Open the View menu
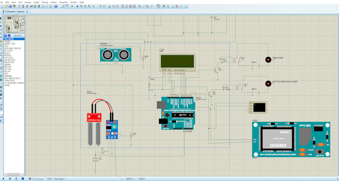 pos(13,2)
